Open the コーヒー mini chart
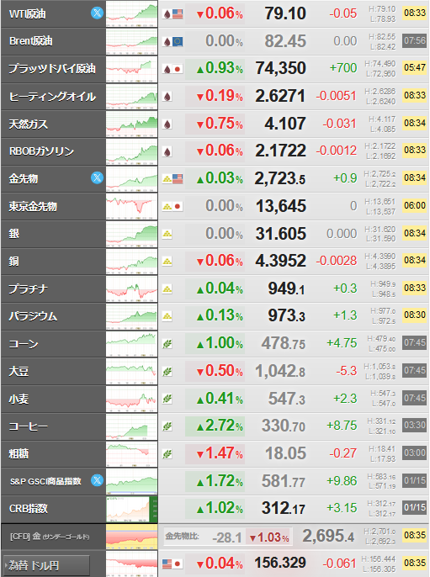Viewport: 430px width, 577px height. point(132,426)
